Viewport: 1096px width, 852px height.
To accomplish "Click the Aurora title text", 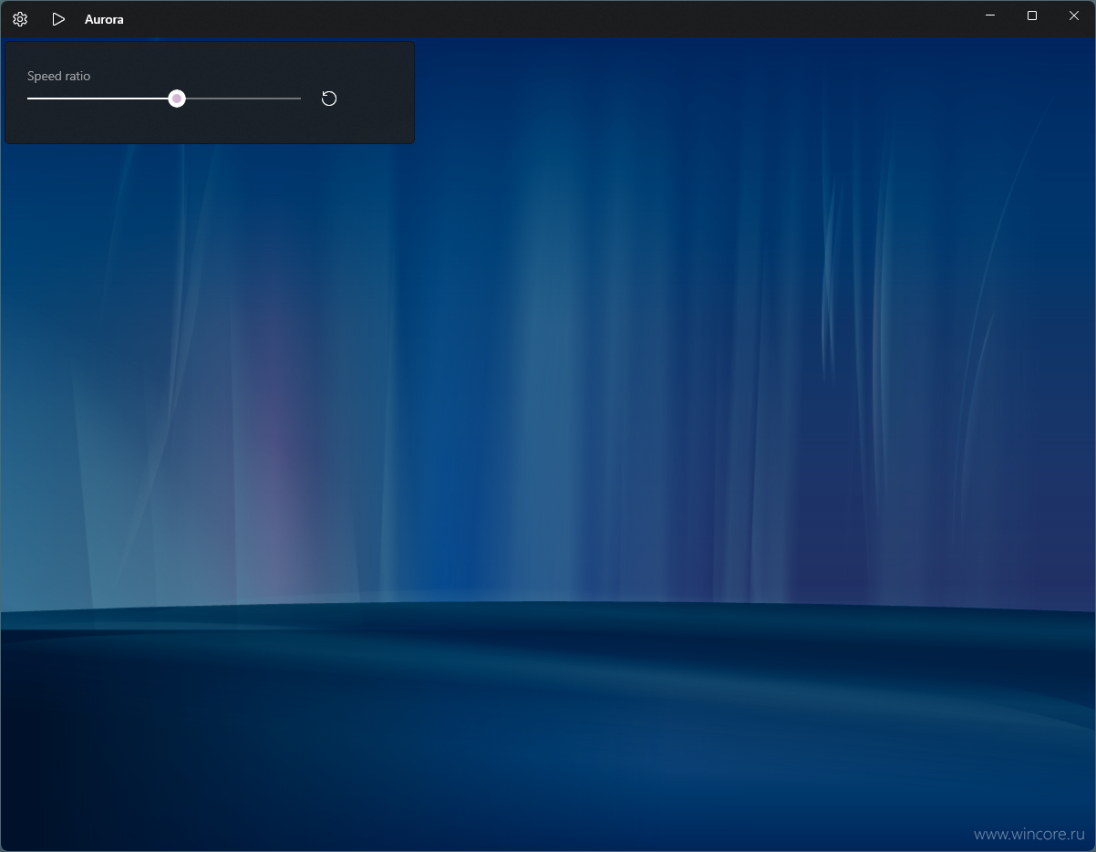I will click(x=104, y=19).
